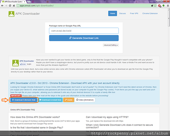
Task: Open the orange Guide button
Action: point(69,100)
